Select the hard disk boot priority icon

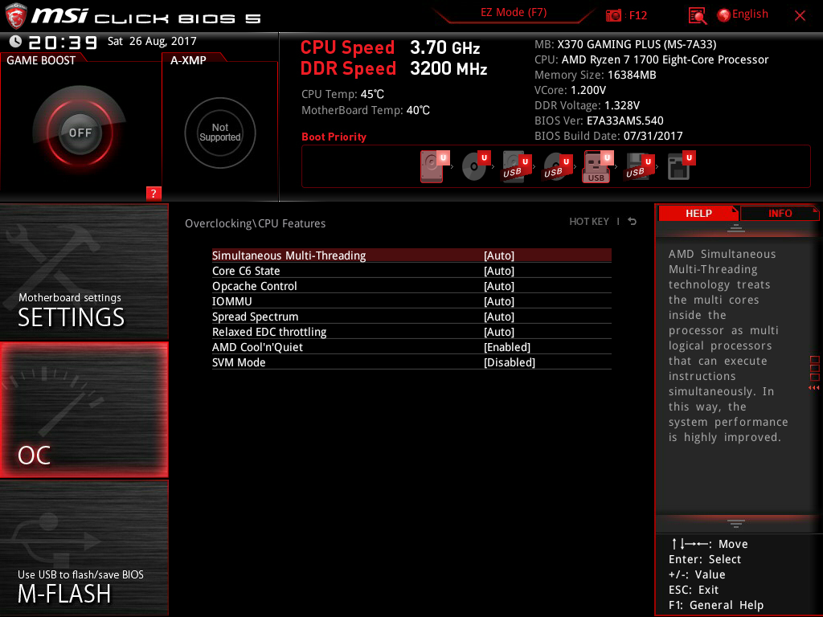pyautogui.click(x=435, y=166)
